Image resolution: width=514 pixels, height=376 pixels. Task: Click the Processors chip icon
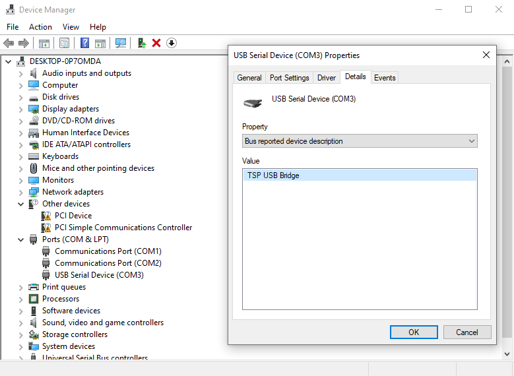point(34,299)
